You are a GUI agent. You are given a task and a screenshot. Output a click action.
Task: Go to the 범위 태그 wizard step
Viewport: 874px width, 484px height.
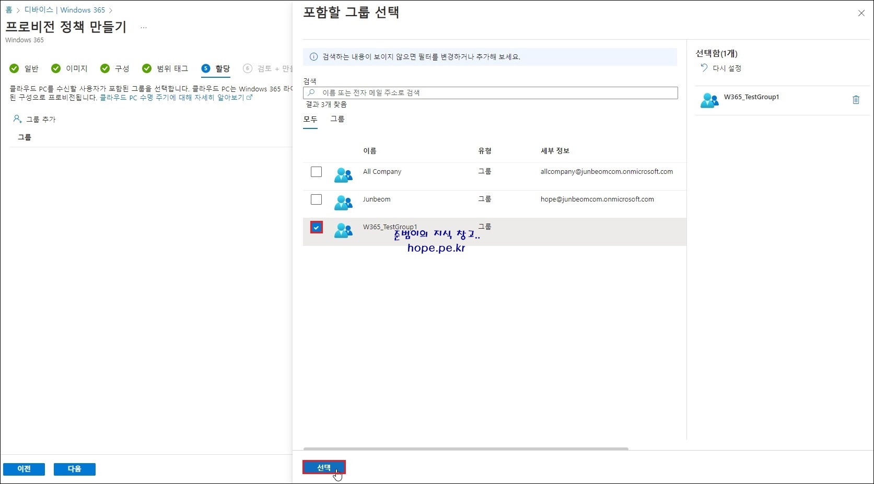tap(172, 68)
